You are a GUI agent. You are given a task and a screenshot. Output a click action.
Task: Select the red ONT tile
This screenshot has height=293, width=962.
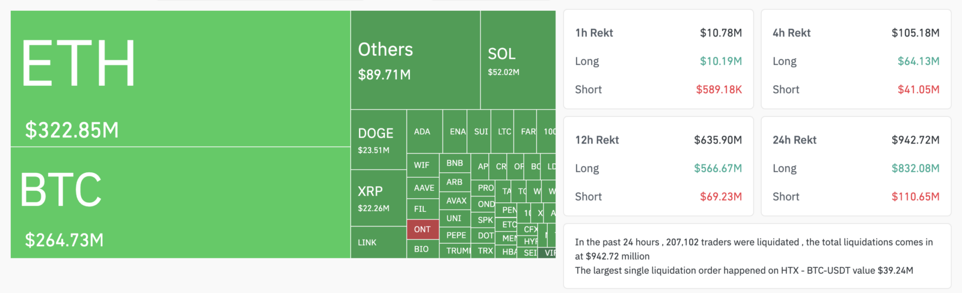pyautogui.click(x=423, y=229)
